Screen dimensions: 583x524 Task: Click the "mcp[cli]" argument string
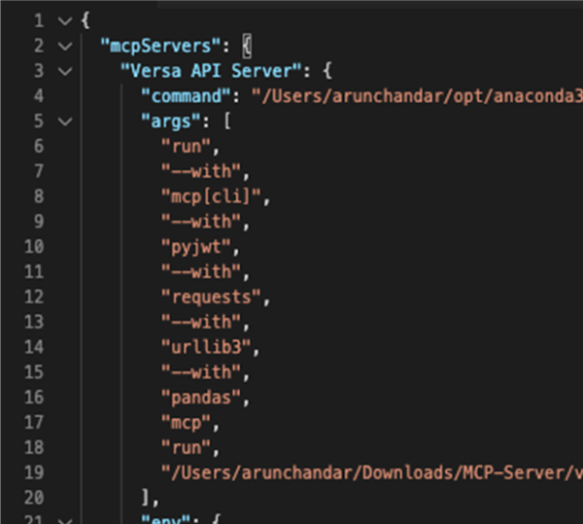[211, 197]
